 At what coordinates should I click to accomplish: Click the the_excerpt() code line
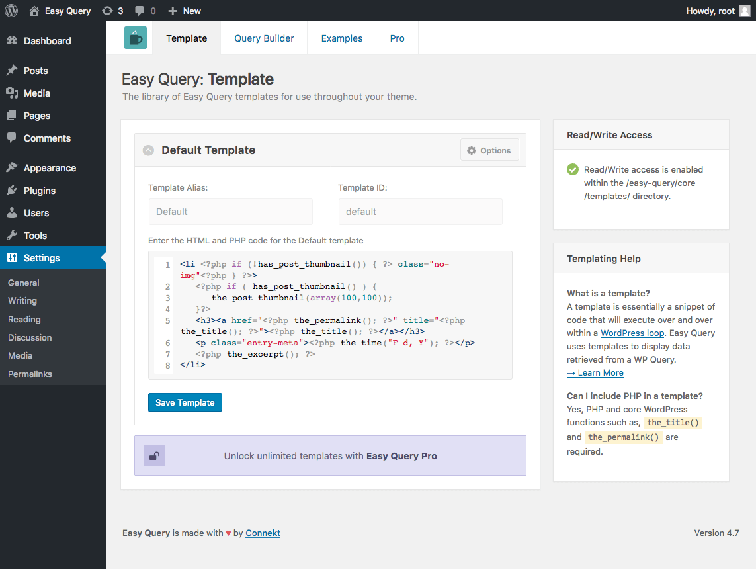point(255,354)
